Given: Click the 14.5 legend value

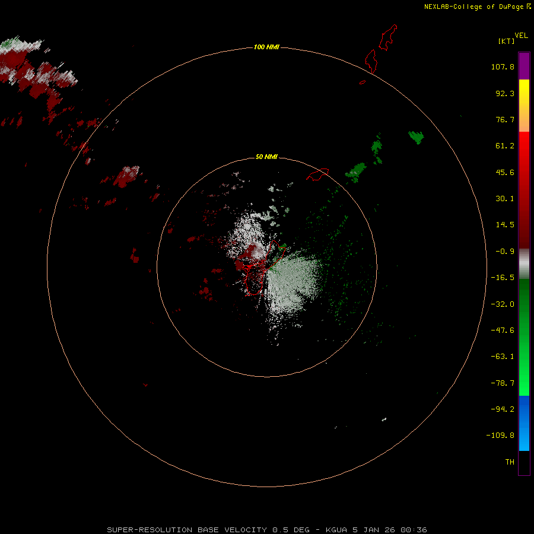Looking at the screenshot, I should pos(505,225).
